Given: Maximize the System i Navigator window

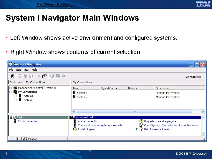Looking at the screenshot, I should pos(197,64).
